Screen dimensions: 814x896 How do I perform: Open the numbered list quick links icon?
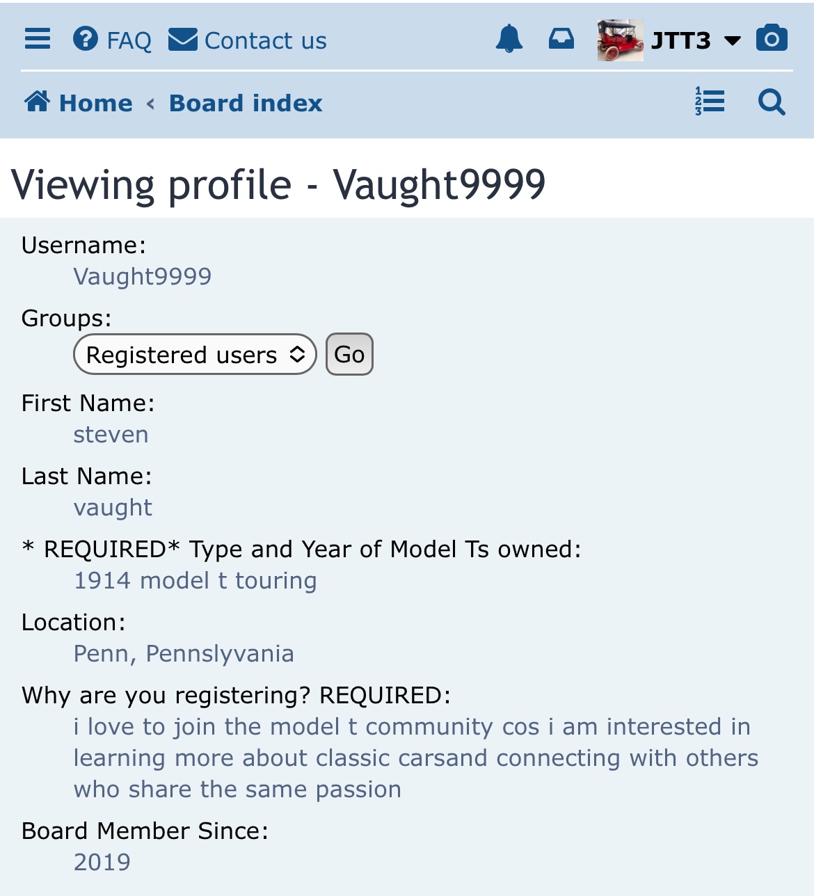pyautogui.click(x=710, y=102)
